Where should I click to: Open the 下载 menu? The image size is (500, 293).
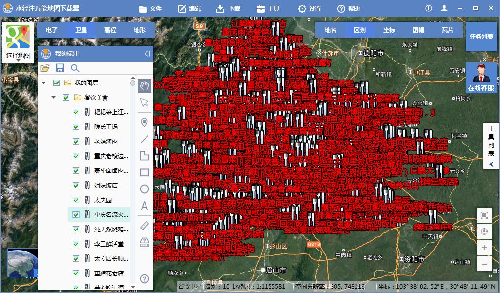tap(229, 9)
